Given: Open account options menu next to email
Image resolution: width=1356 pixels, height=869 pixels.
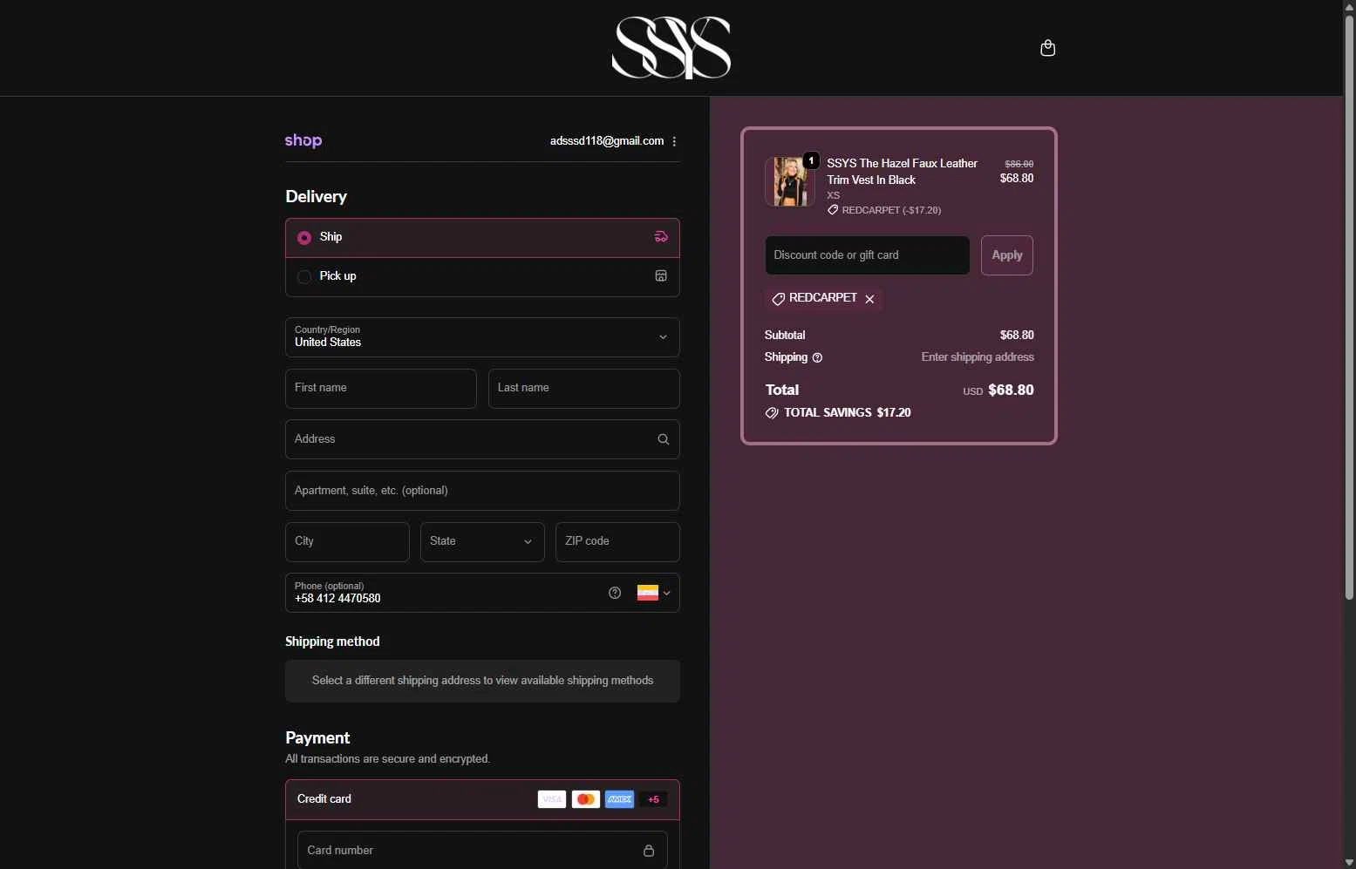Looking at the screenshot, I should click(674, 141).
